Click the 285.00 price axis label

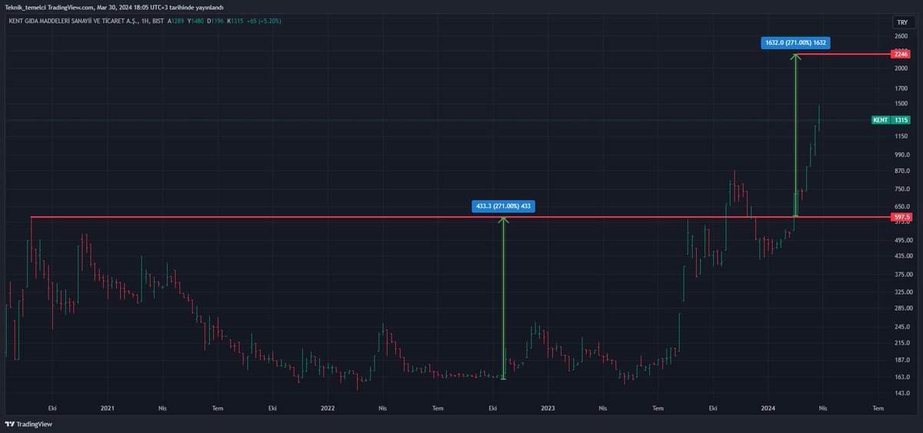(902, 308)
